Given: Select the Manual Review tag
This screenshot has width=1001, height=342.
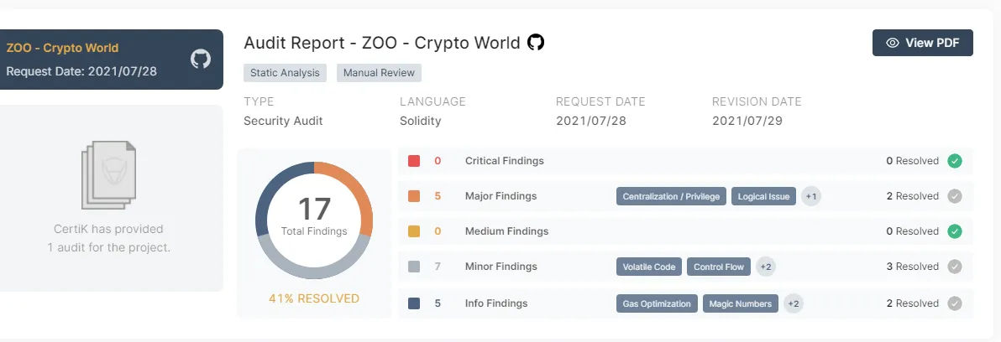Looking at the screenshot, I should coord(380,73).
